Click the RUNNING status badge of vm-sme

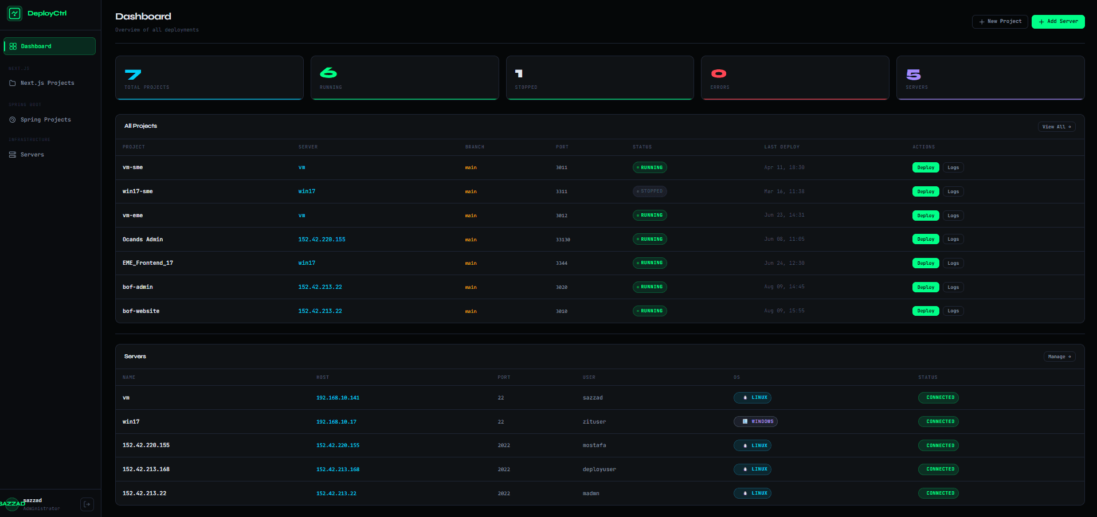coord(649,168)
